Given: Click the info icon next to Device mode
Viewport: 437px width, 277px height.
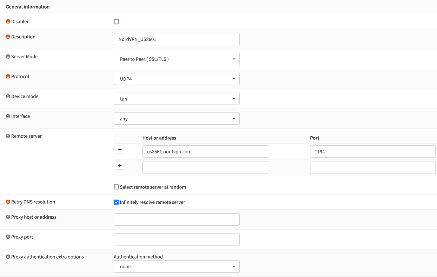Looking at the screenshot, I should point(8,96).
